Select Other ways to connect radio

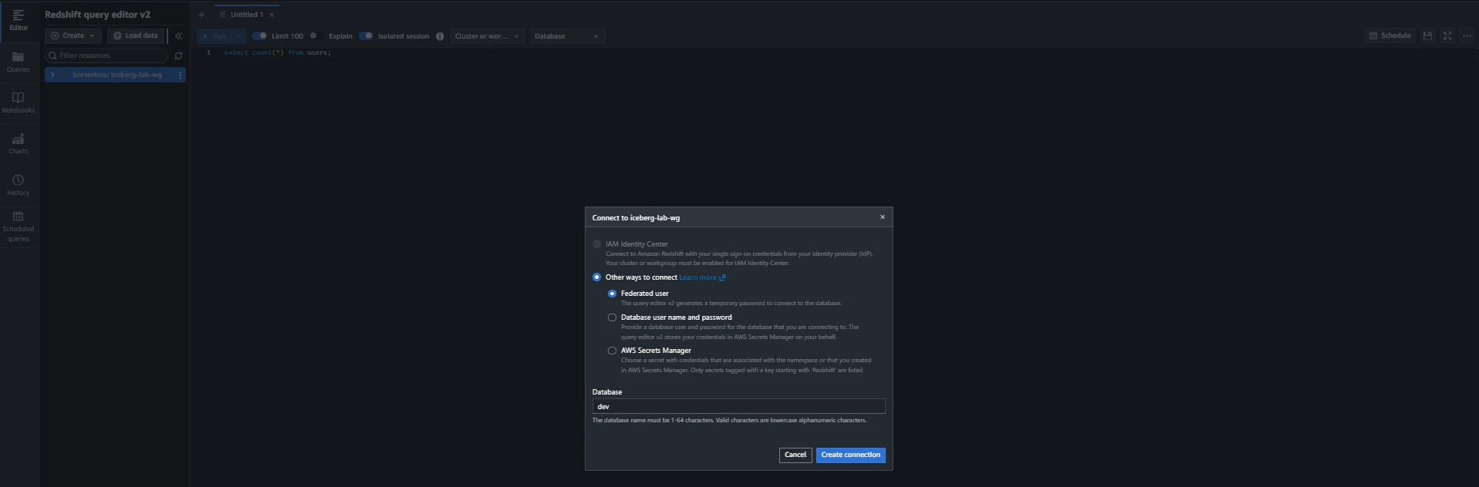pos(596,277)
